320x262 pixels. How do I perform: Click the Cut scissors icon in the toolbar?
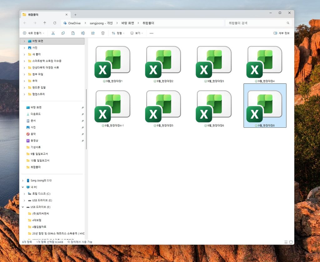tap(53, 33)
